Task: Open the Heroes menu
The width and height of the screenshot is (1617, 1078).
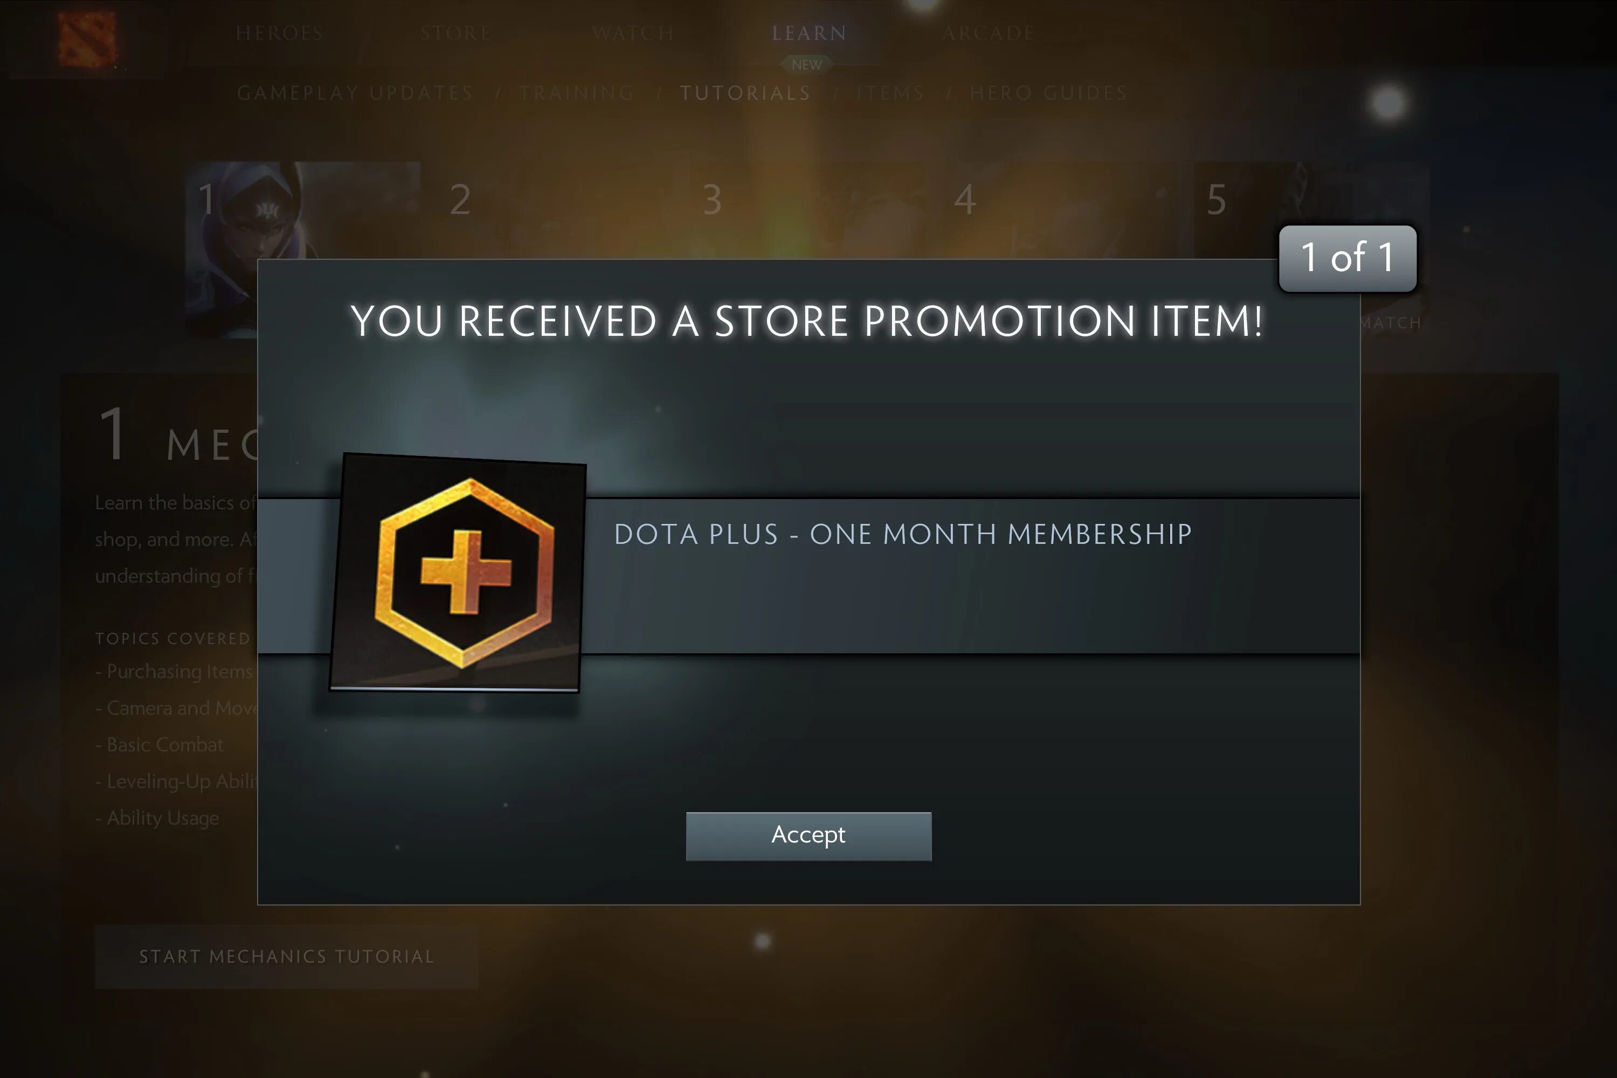Action: tap(279, 33)
